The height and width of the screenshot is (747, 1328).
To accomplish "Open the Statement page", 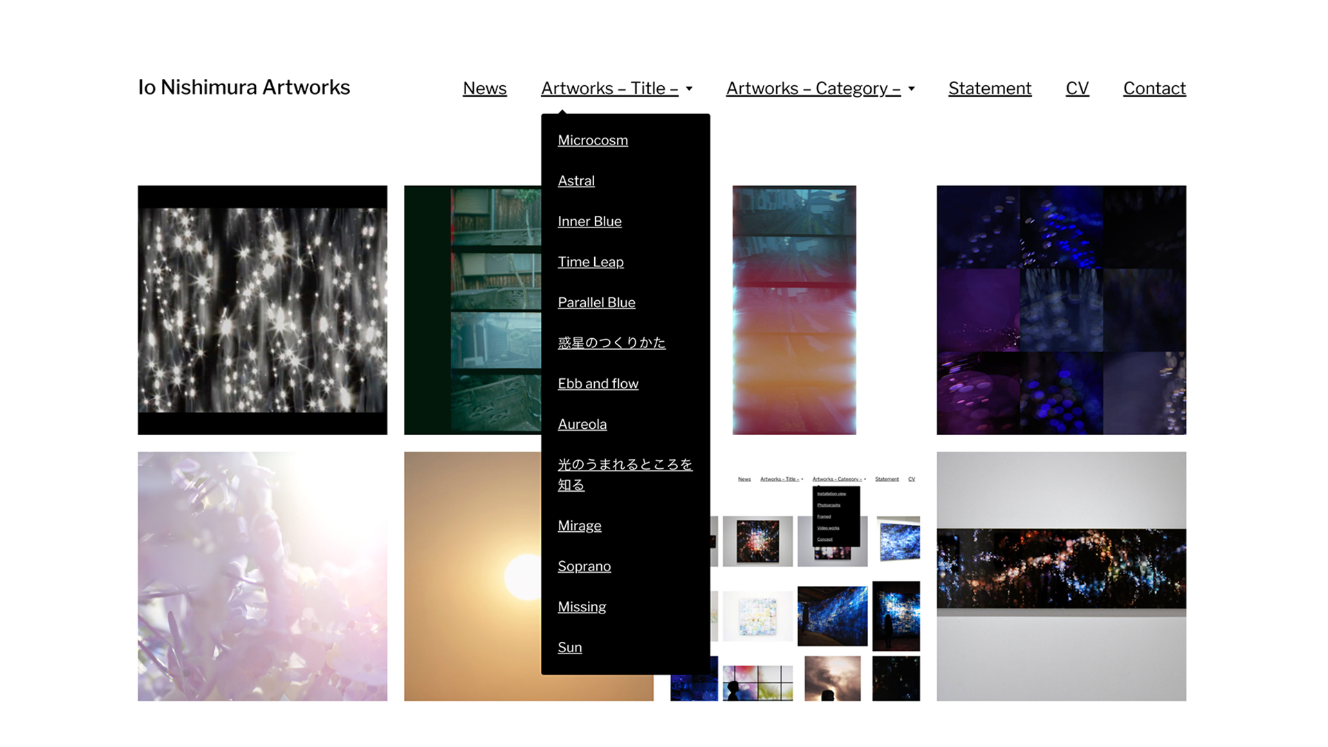I will (989, 89).
